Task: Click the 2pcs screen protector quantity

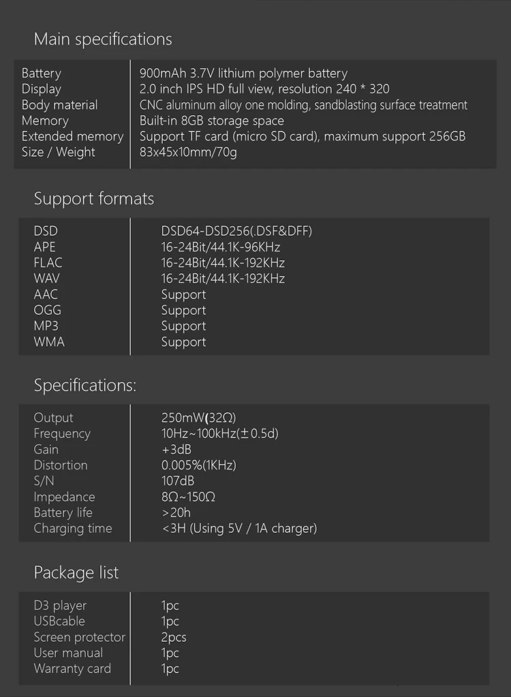Action: pos(173,638)
